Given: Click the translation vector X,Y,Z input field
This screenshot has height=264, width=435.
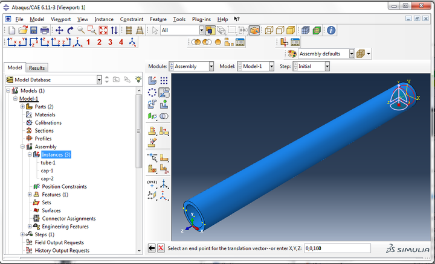Looking at the screenshot, I should coord(337,248).
